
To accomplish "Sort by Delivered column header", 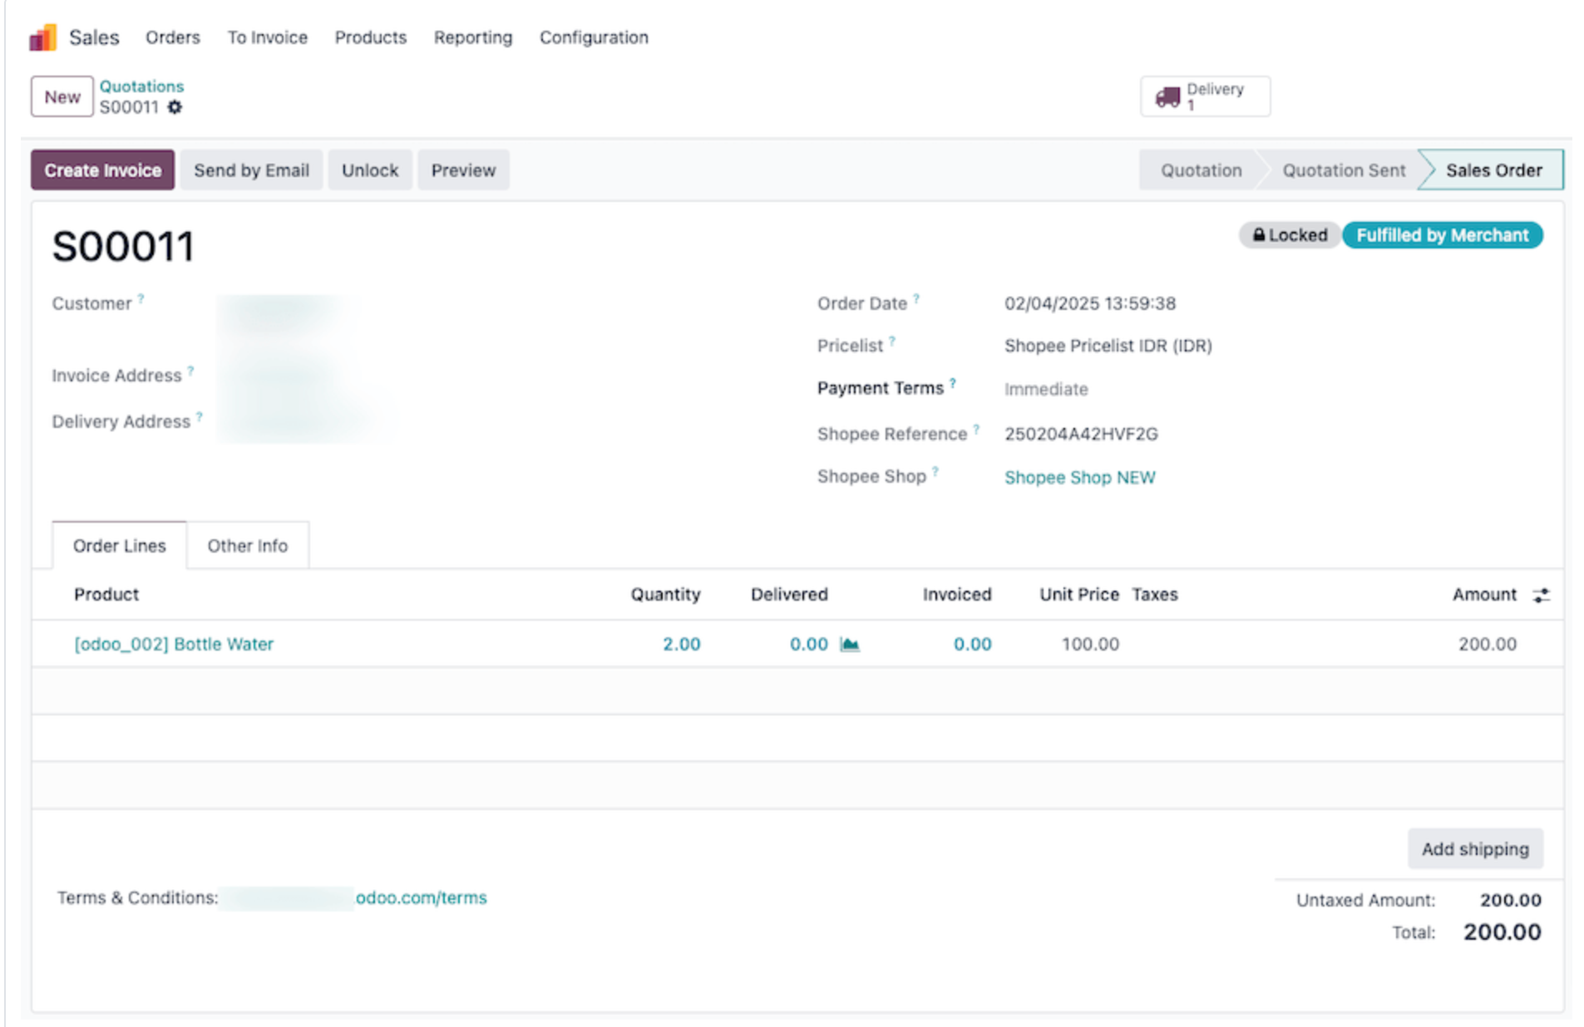I will pos(789,595).
